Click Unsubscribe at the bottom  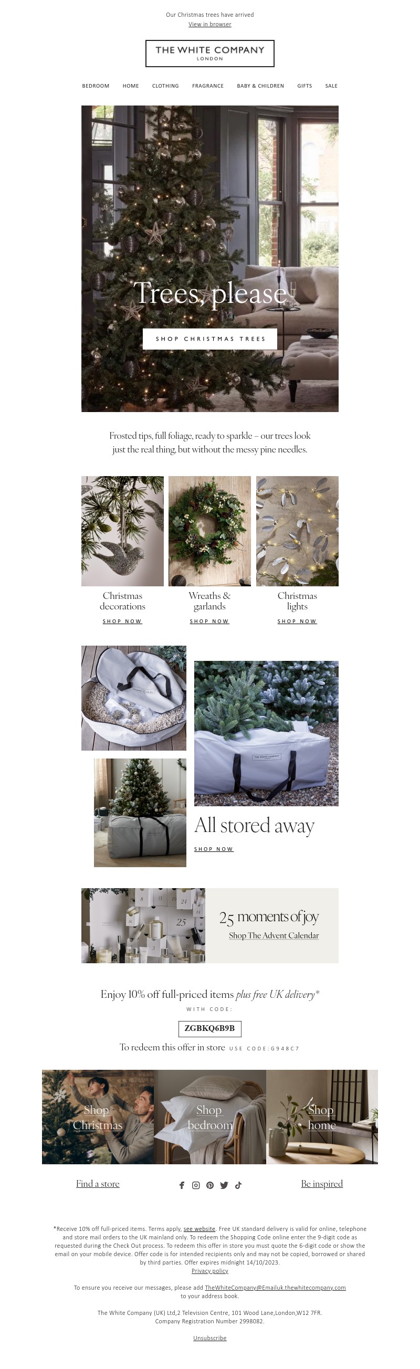(x=210, y=1338)
